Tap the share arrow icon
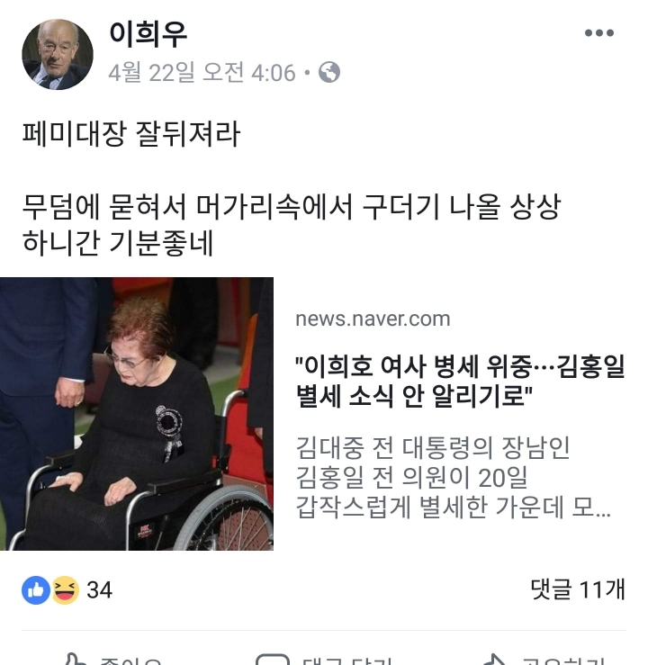The width and height of the screenshot is (648, 665). point(494,660)
